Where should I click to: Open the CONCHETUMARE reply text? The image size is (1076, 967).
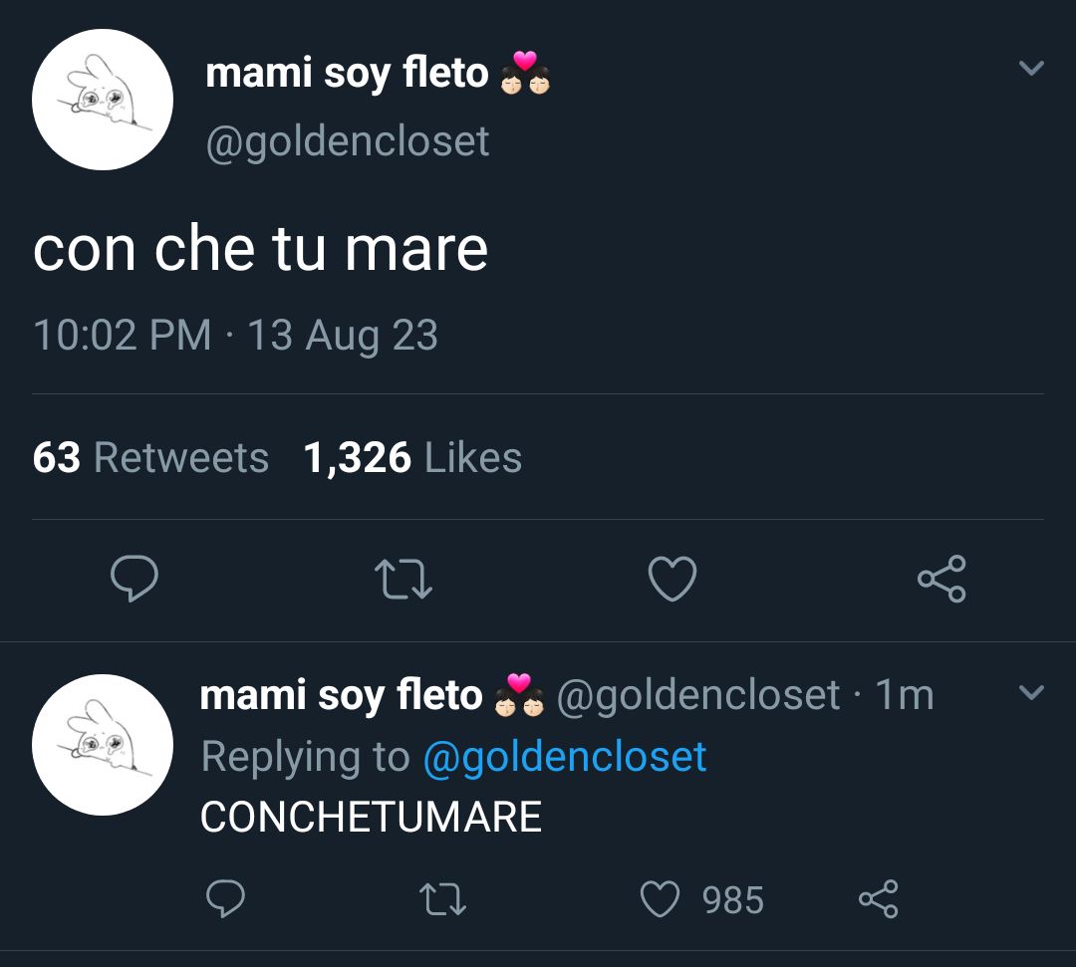pos(371,817)
